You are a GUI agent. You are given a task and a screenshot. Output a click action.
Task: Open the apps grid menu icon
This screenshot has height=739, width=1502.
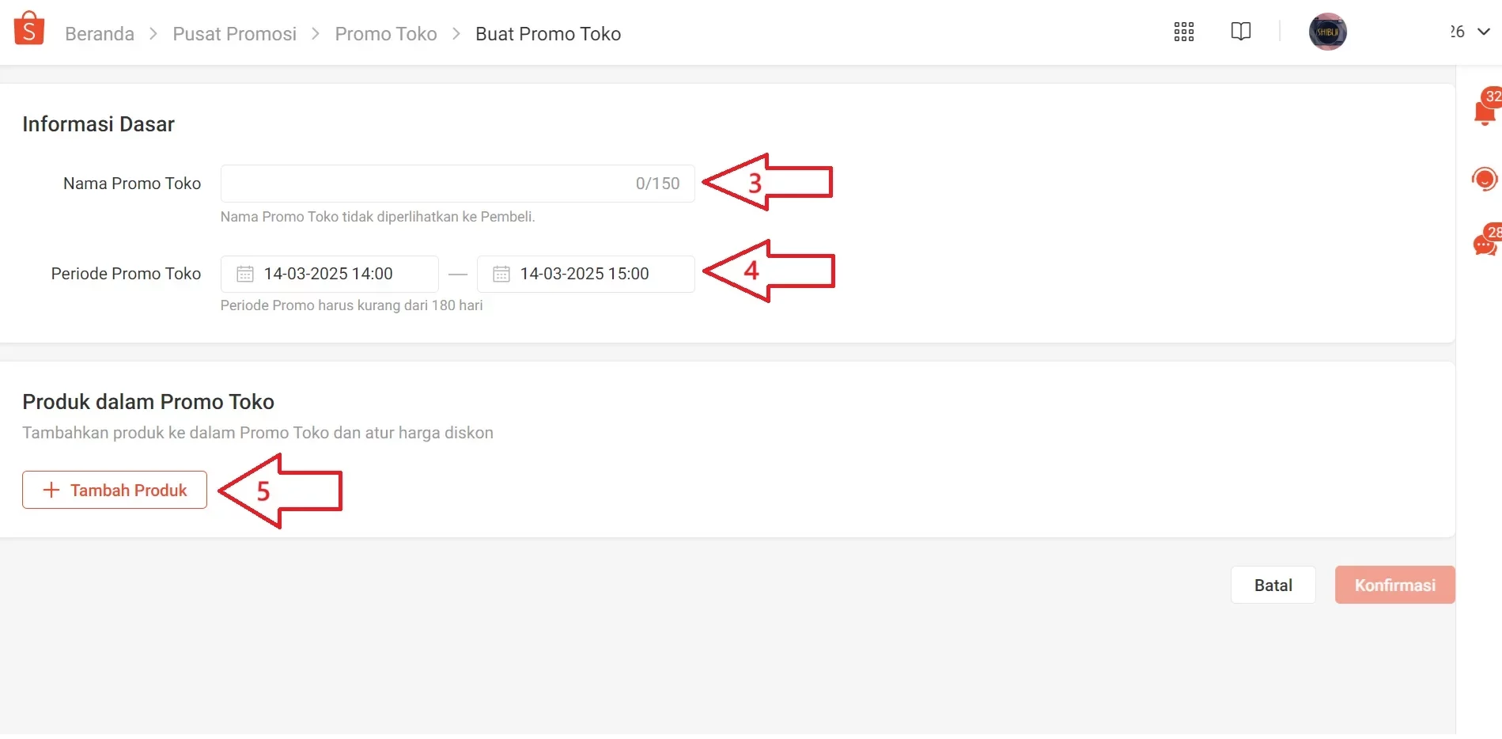coord(1184,32)
